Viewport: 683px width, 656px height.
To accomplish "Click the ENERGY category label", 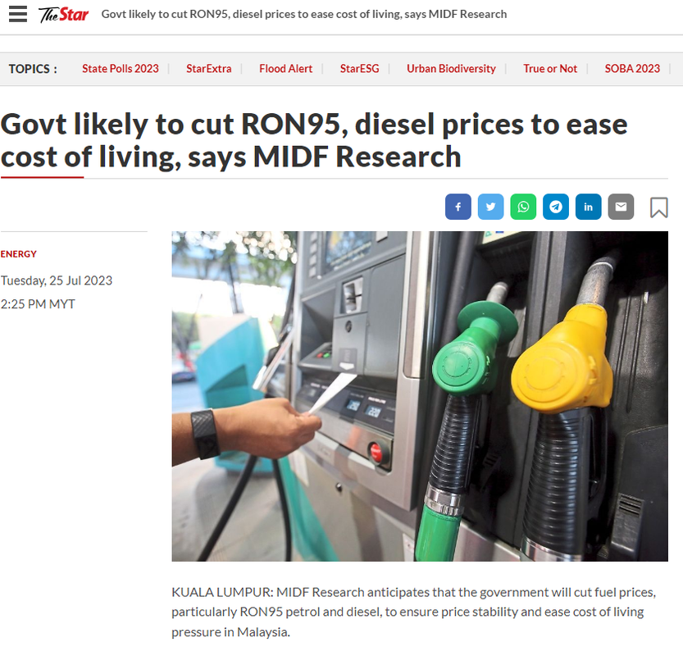I will click(x=18, y=254).
